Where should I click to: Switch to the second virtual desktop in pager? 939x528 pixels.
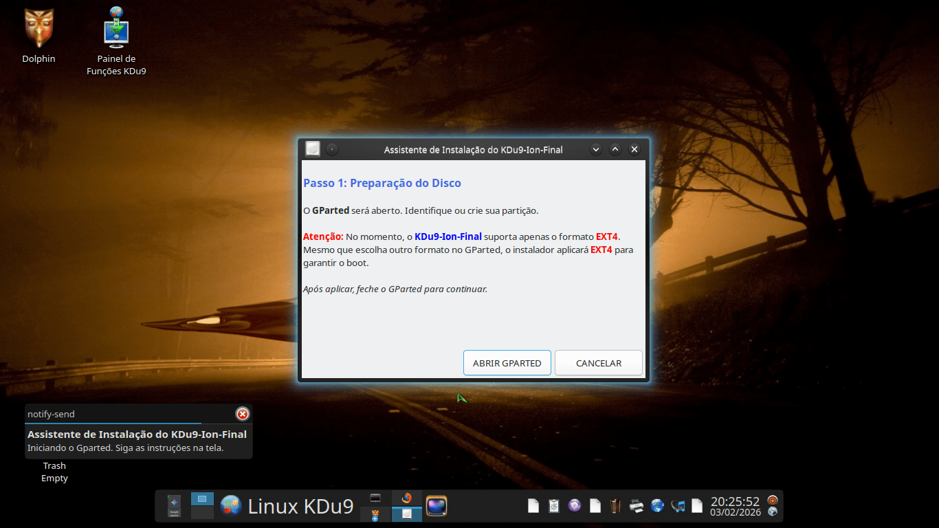(x=202, y=513)
